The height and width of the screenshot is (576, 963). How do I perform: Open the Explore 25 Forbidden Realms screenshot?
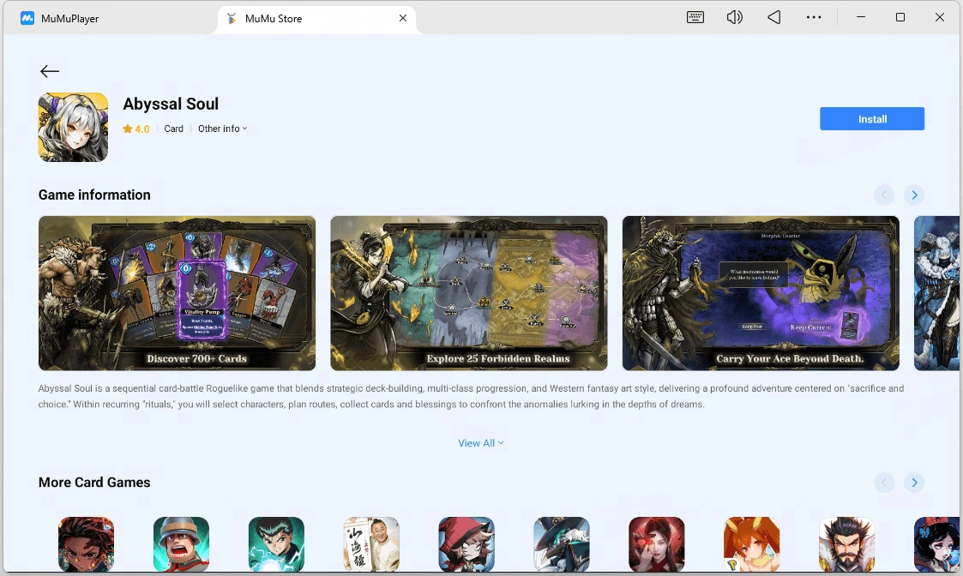[468, 293]
